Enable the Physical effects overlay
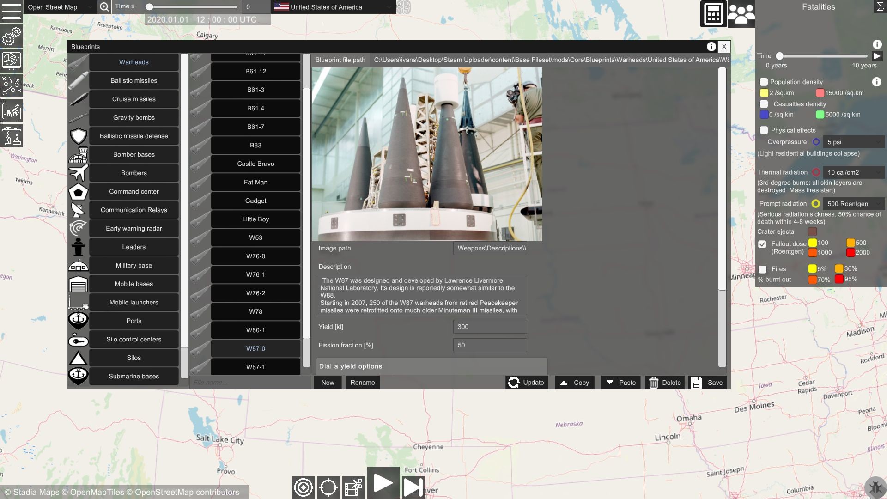This screenshot has width=887, height=499. click(x=763, y=129)
